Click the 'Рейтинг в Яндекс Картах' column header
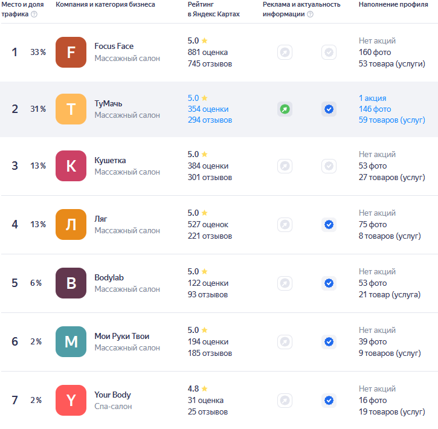Screen dimensions: 438x429 (213, 9)
